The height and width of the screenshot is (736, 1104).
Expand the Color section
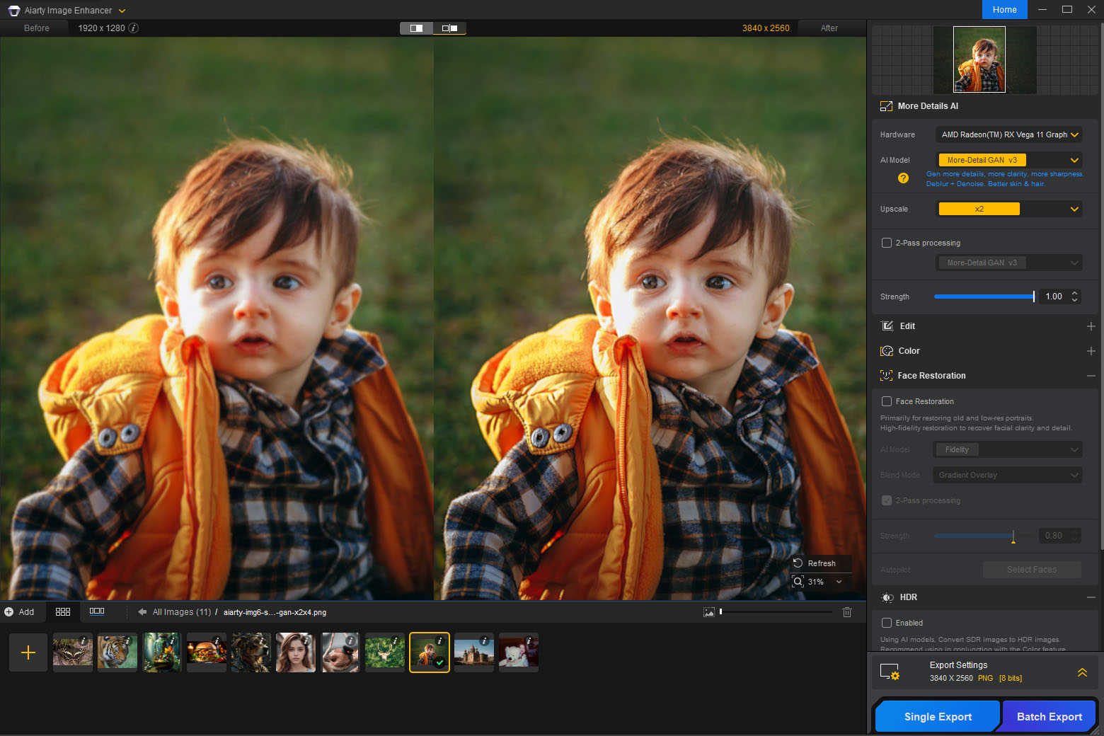[x=1091, y=351]
